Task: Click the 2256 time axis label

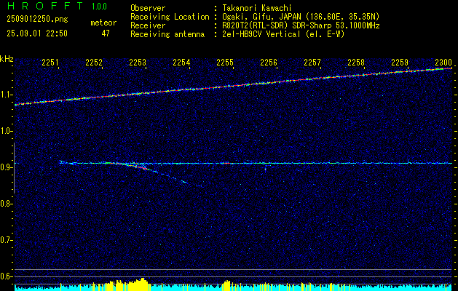Action: 269,62
